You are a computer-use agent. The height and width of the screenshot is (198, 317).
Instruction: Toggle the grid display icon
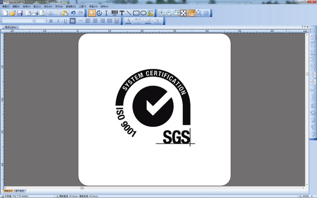[x=206, y=13]
